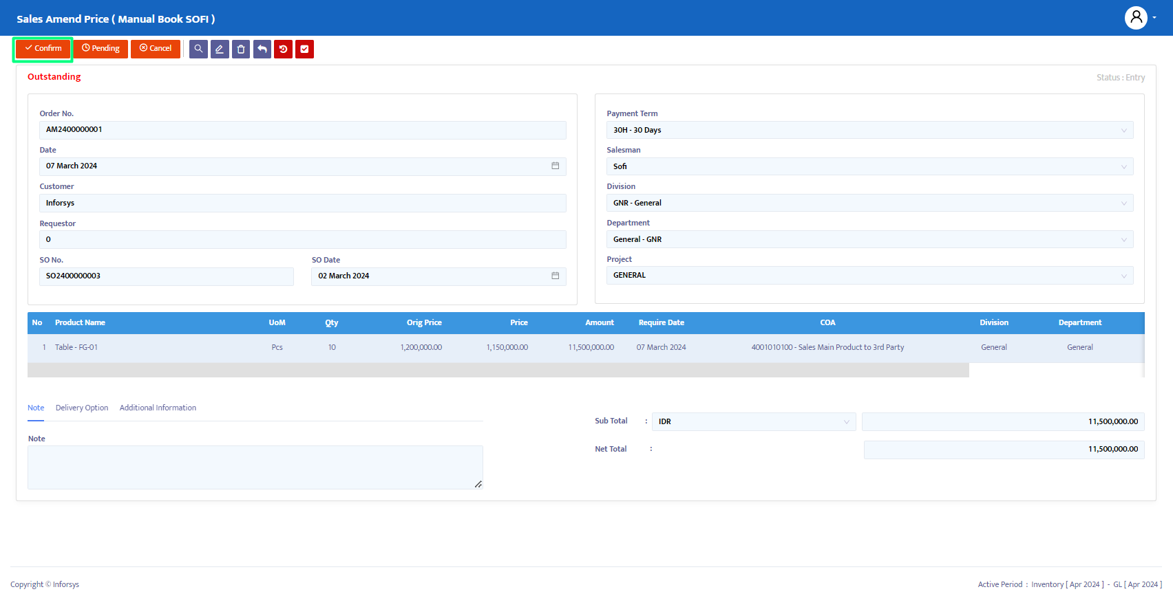Viewport: 1173px width, 596px height.
Task: Click the Require Date column header
Action: [662, 322]
